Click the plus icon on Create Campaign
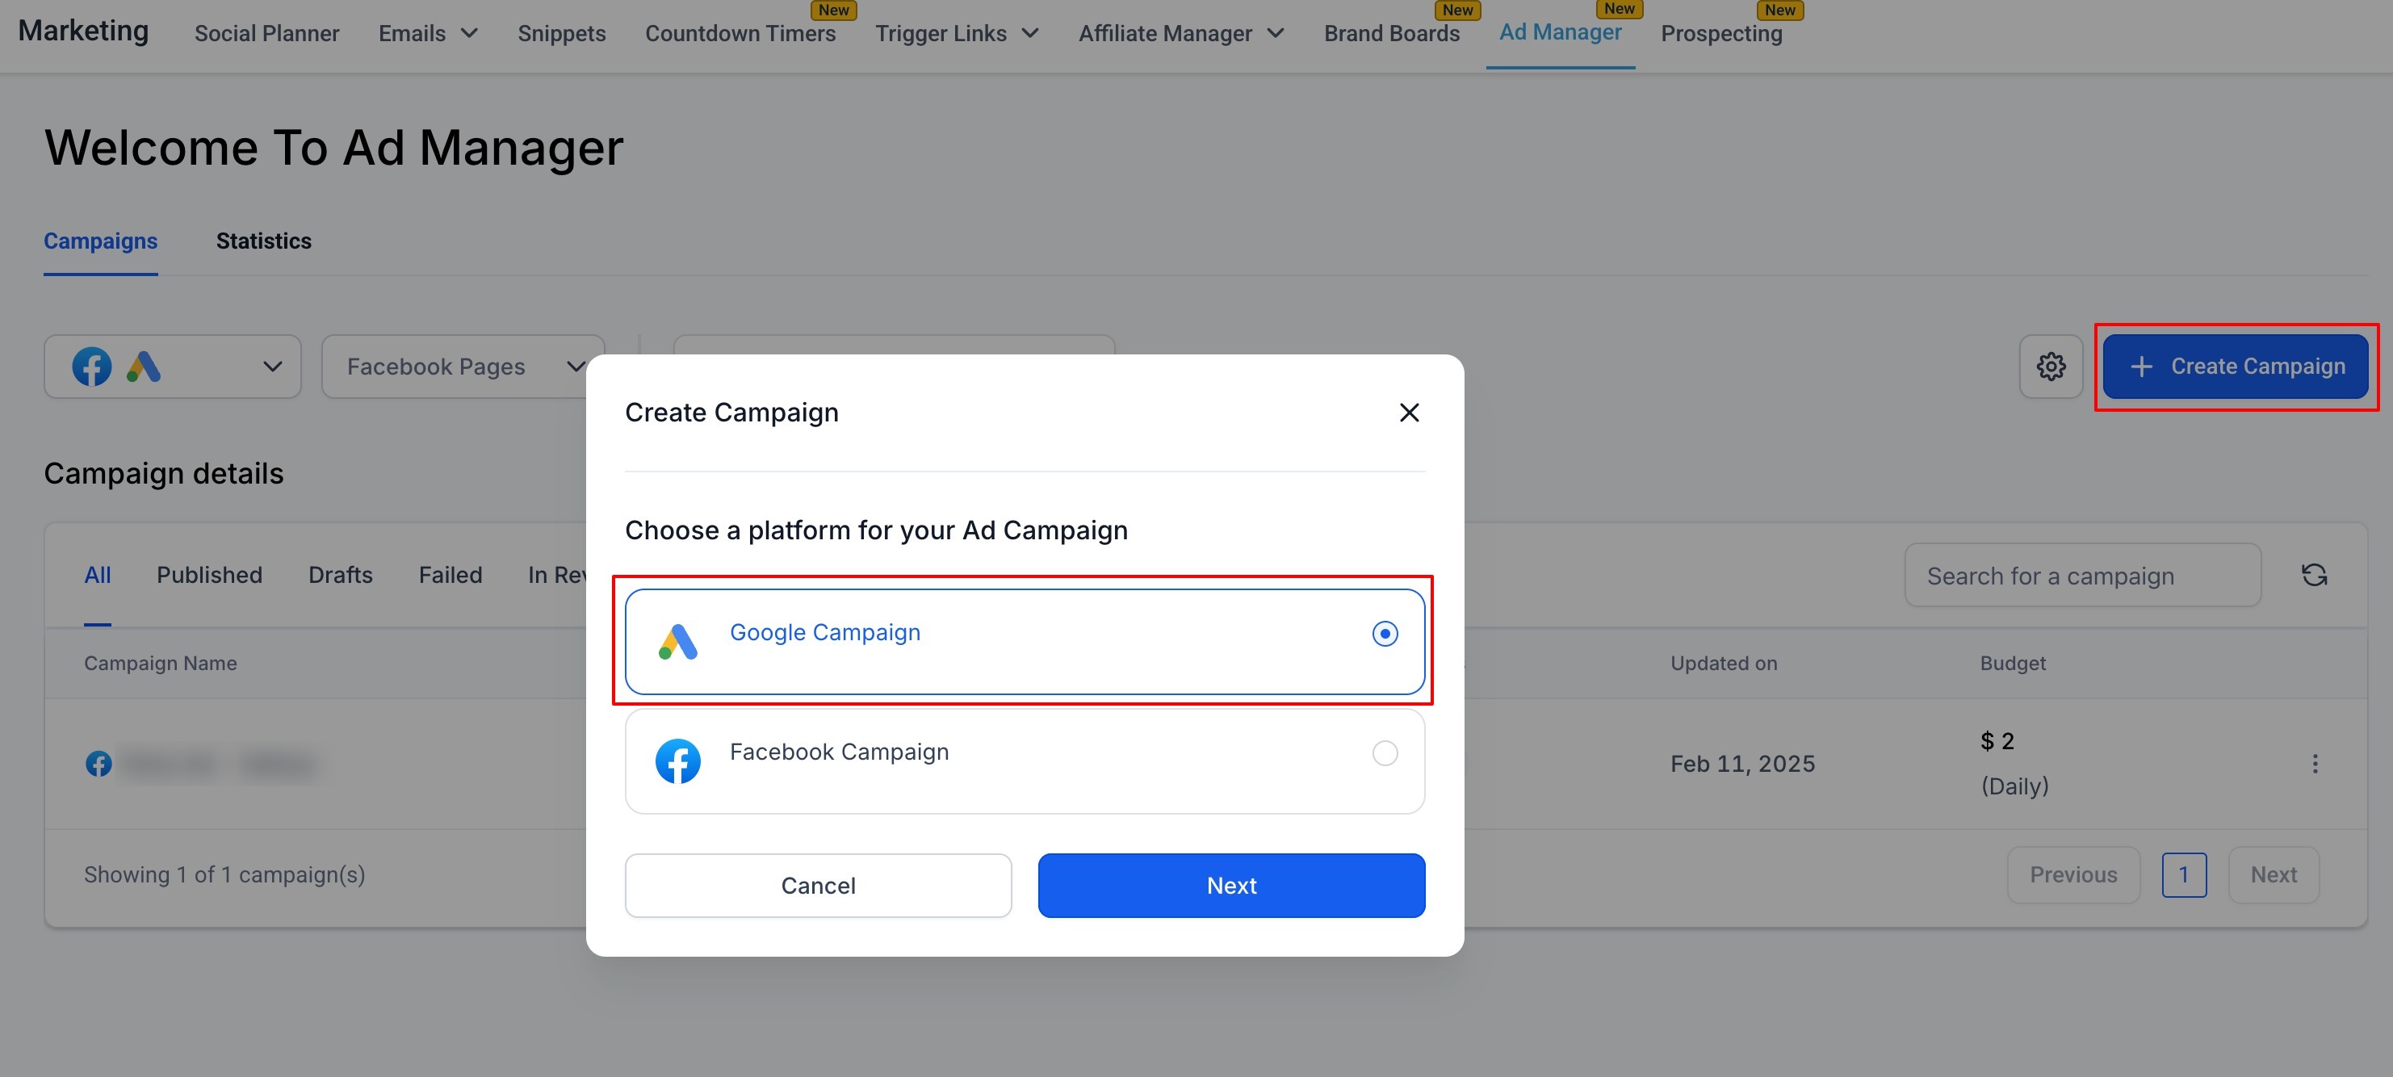This screenshot has height=1077, width=2393. (2140, 366)
